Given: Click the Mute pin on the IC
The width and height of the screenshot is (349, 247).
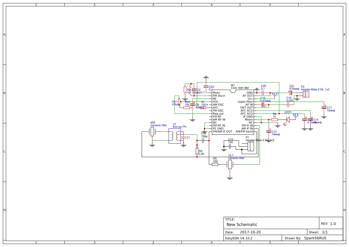Looking at the screenshot, I should 216,93.
